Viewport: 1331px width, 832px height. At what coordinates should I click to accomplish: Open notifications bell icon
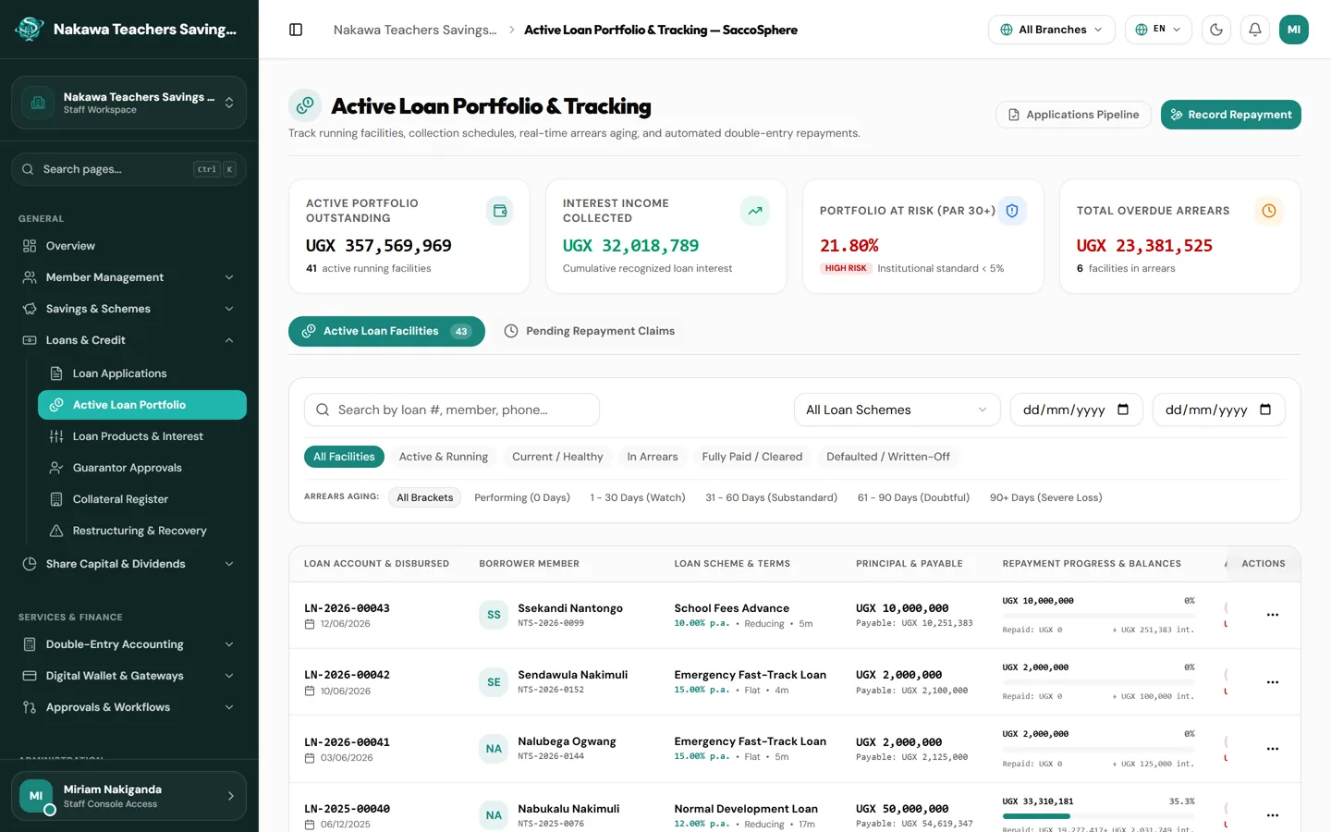pos(1255,30)
